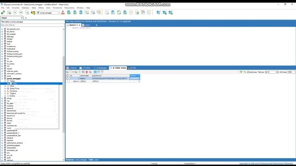Click the insert new row icon in Table Data toolbar
This screenshot has height=166, width=296.
pyautogui.click(x=76, y=72)
